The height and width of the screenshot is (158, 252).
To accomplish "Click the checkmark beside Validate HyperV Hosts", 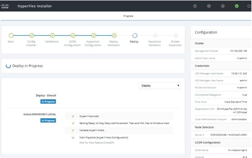I will 73,130.
